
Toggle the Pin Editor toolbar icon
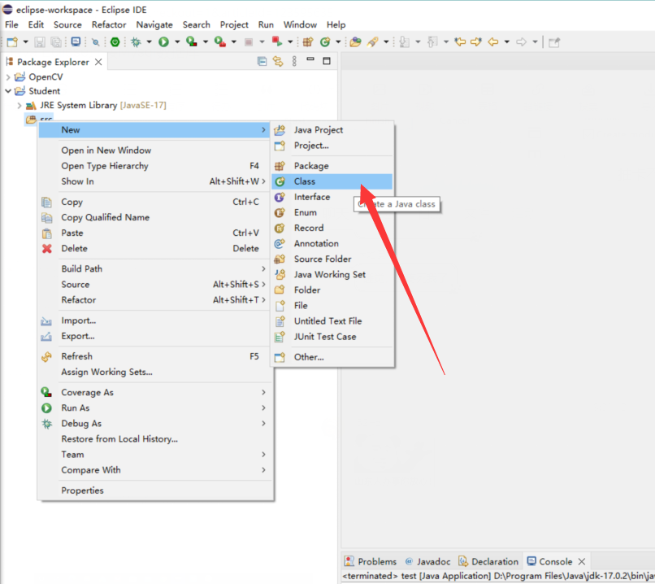point(554,41)
